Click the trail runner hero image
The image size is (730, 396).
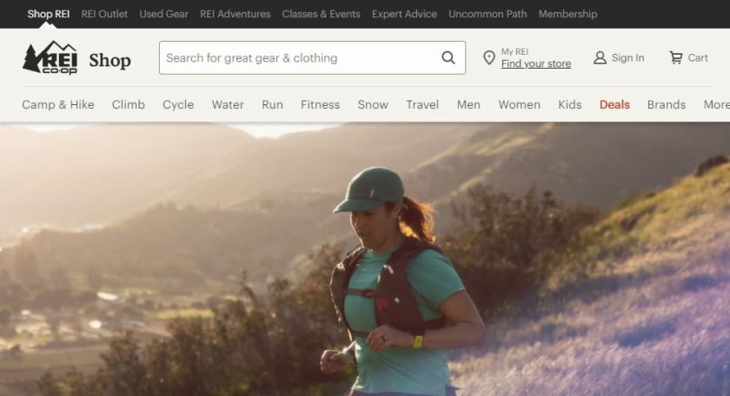coord(365,259)
